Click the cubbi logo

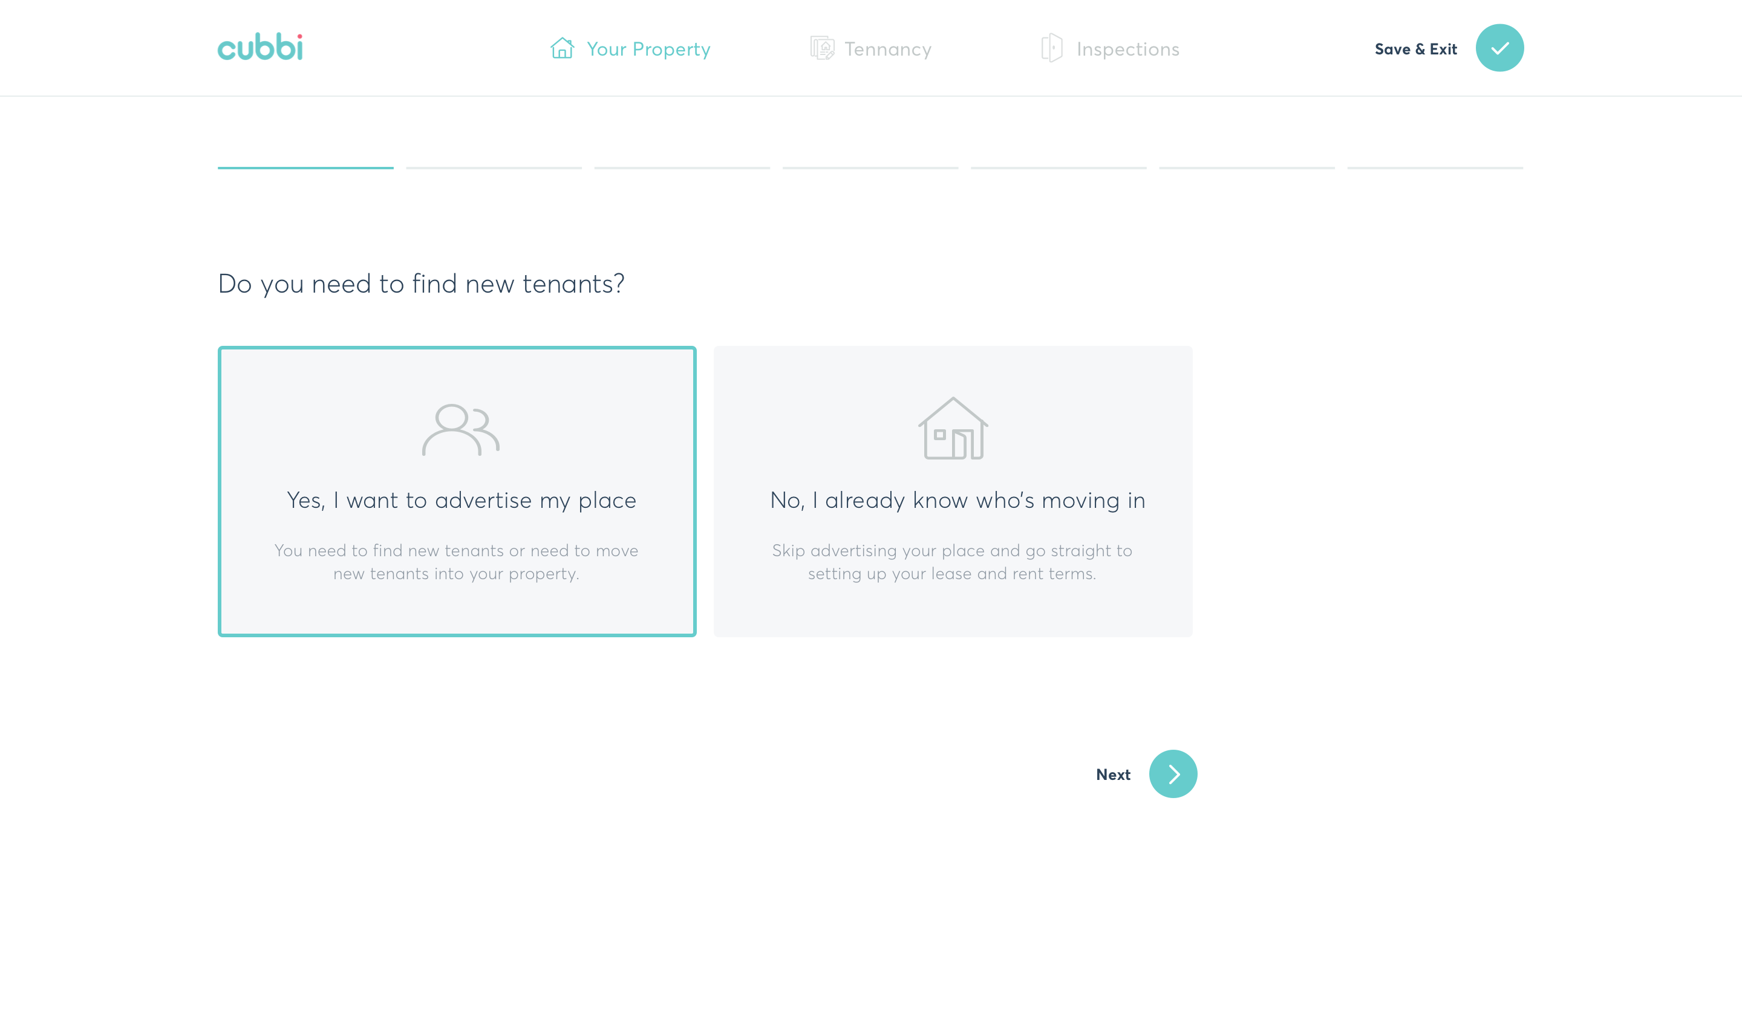click(x=260, y=47)
